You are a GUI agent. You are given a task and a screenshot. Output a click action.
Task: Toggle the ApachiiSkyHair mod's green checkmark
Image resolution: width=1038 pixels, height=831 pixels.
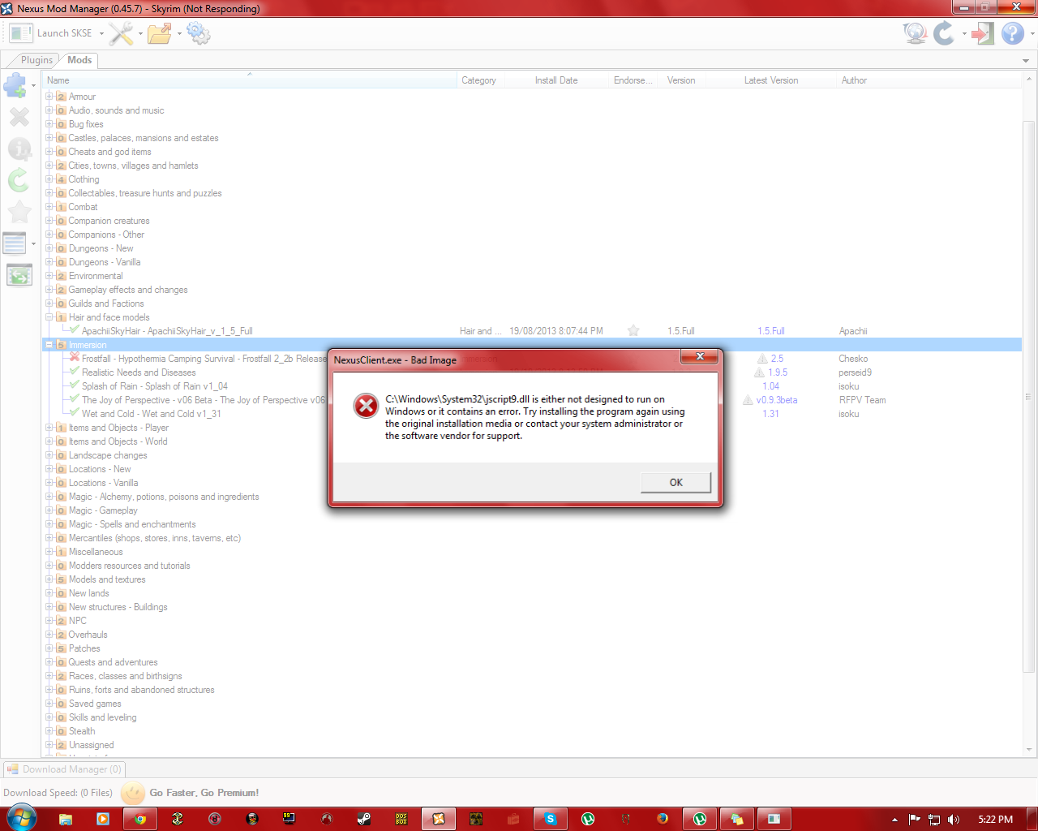75,330
